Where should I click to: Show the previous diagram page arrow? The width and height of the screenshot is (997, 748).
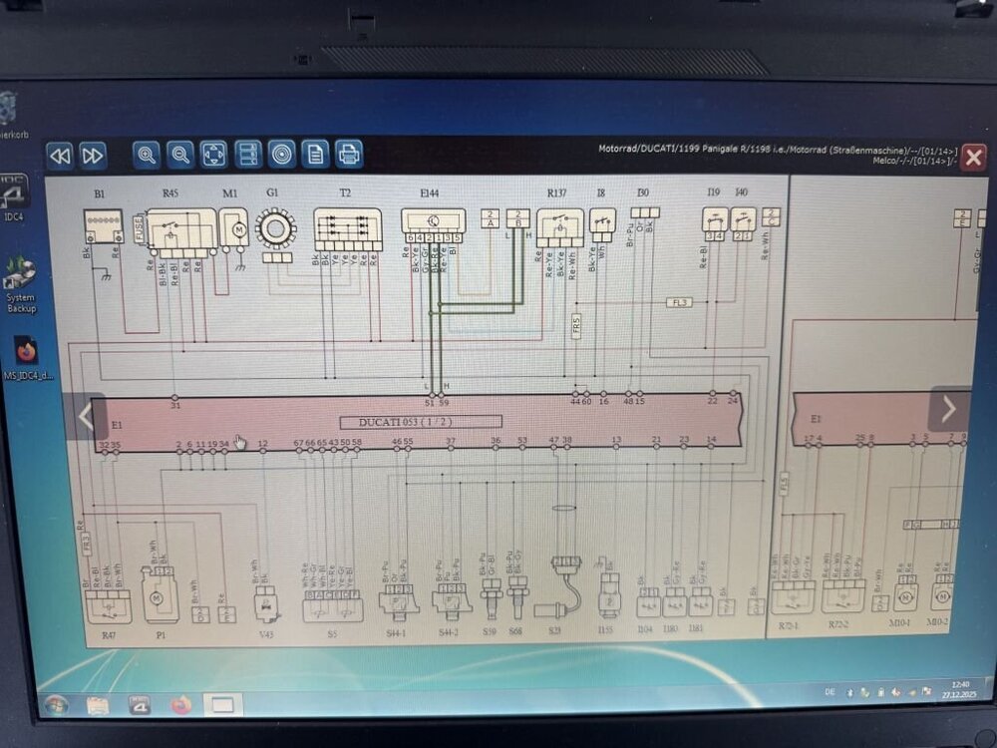coord(85,417)
